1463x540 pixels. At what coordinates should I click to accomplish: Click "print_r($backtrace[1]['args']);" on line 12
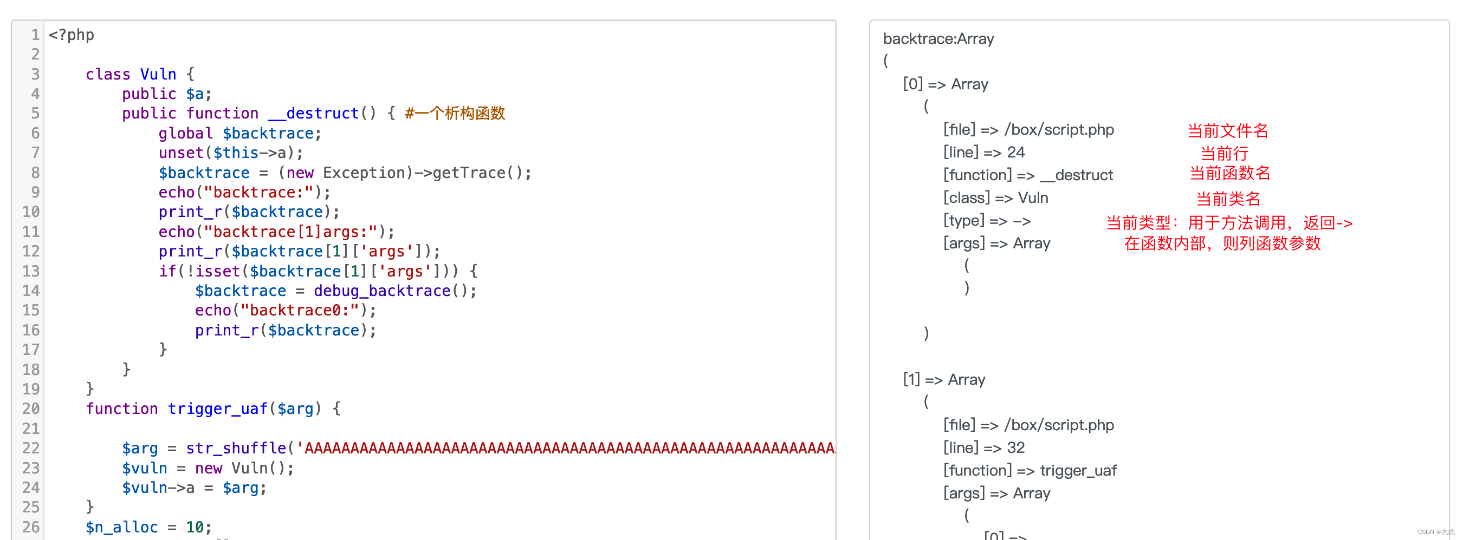(x=299, y=251)
